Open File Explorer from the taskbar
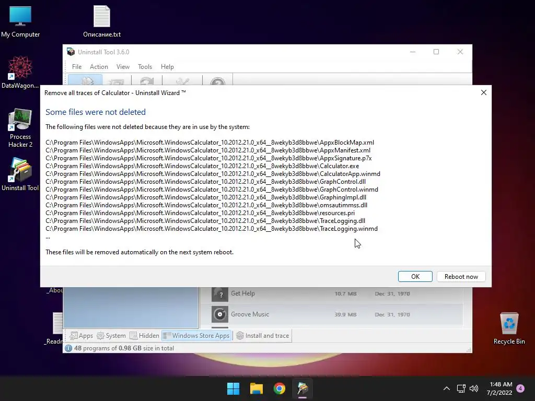 click(x=256, y=388)
